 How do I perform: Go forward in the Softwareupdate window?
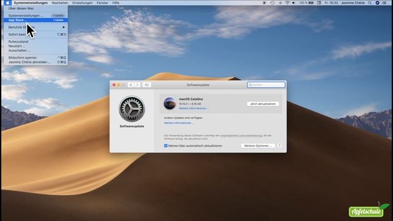tap(137, 85)
